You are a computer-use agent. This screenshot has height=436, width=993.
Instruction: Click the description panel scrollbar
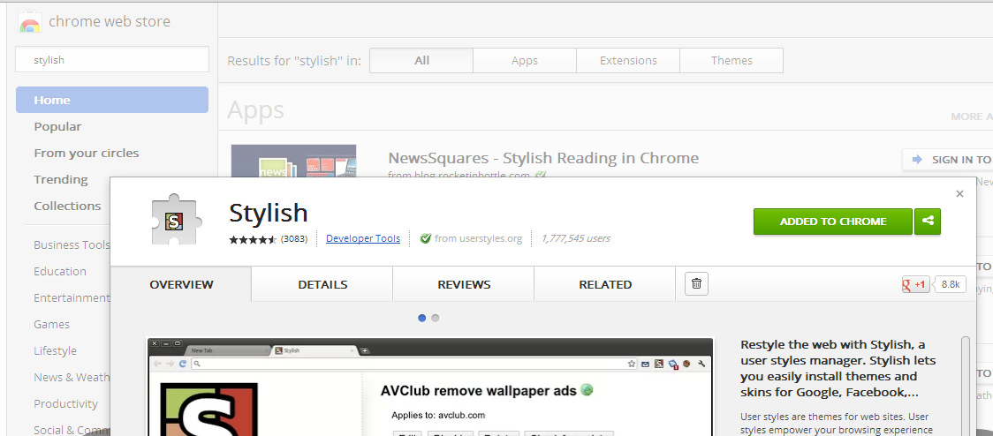tap(965, 386)
